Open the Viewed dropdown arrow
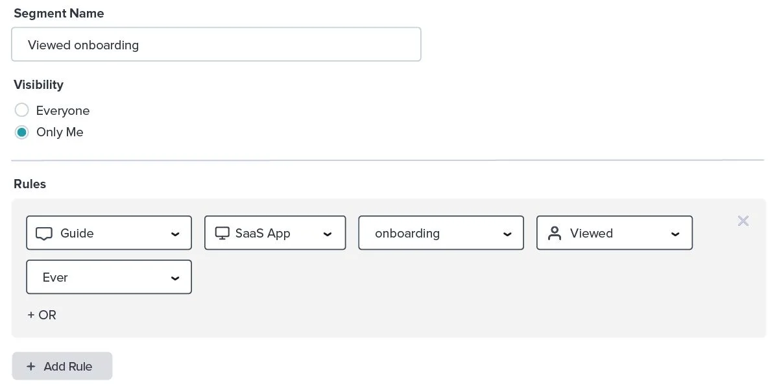 coord(675,234)
